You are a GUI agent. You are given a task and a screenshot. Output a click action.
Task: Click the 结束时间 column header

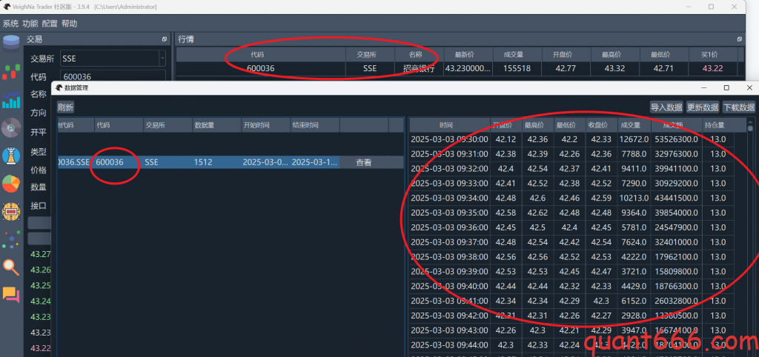314,125
